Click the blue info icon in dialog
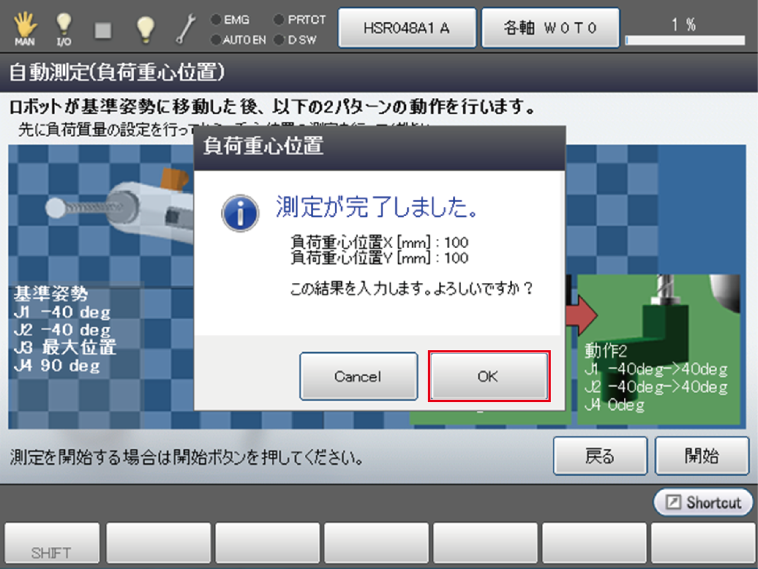Viewport: 758px width, 569px height. pyautogui.click(x=240, y=213)
